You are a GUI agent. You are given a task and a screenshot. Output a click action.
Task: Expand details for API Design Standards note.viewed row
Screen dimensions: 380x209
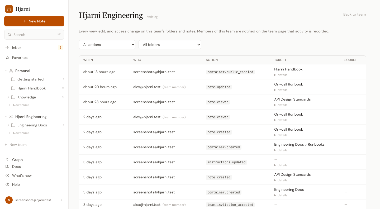[x=281, y=105]
